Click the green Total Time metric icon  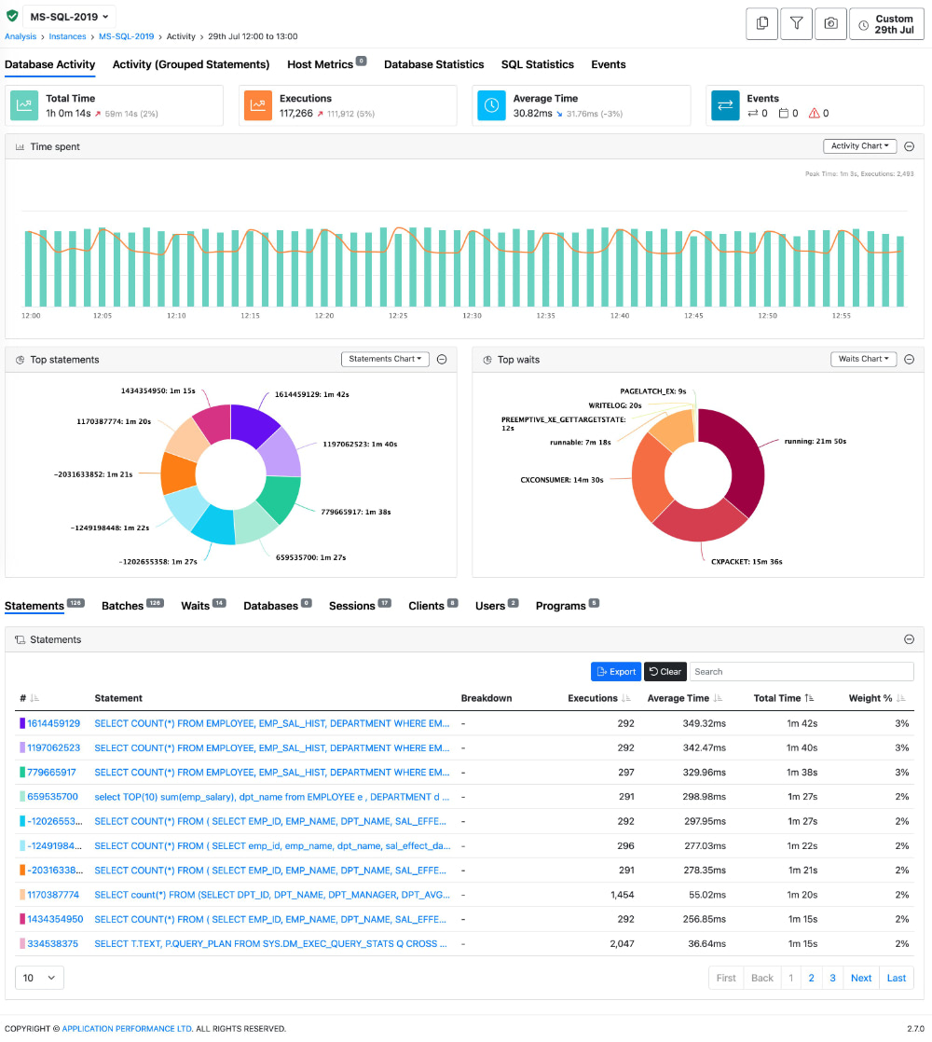23,105
